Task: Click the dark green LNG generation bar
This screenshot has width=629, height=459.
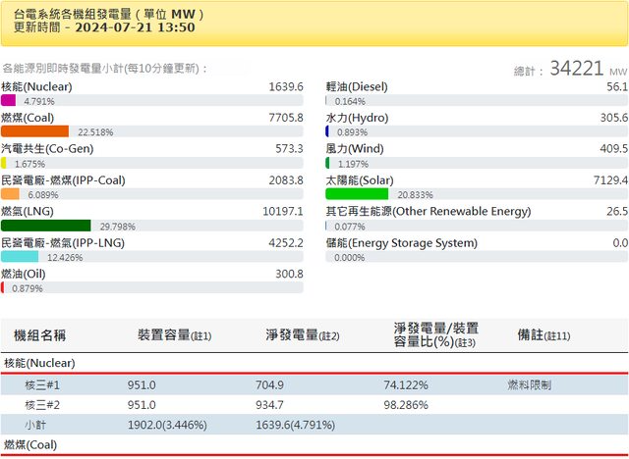Action: click(46, 226)
